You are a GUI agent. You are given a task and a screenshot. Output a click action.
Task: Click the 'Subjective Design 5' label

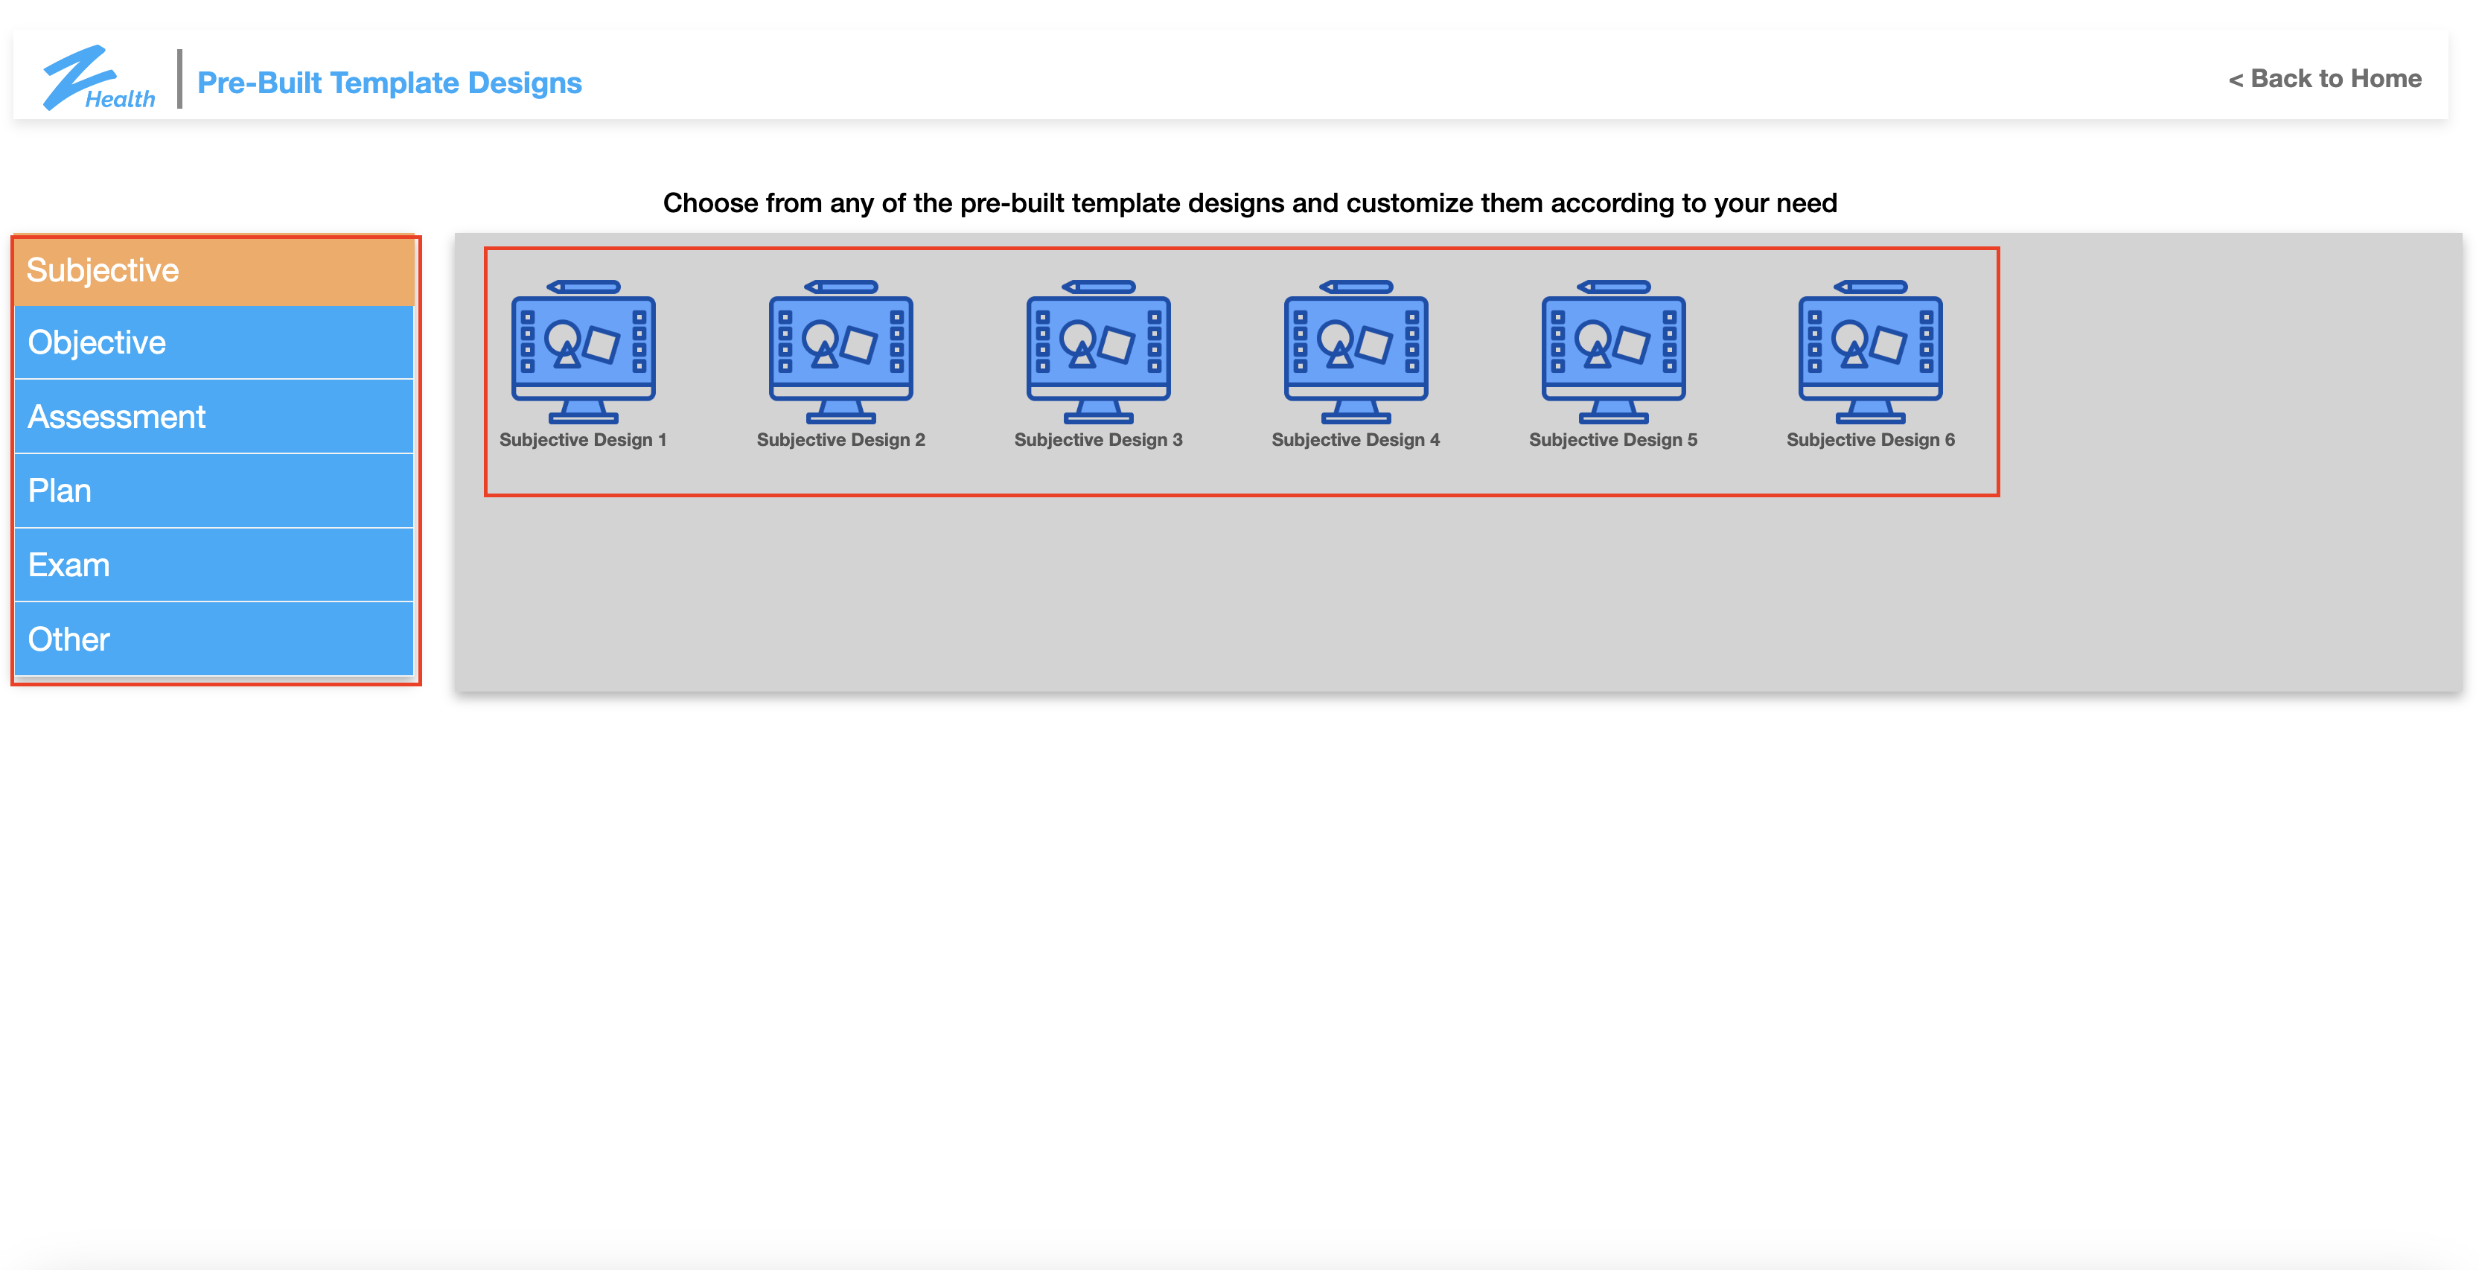point(1613,440)
